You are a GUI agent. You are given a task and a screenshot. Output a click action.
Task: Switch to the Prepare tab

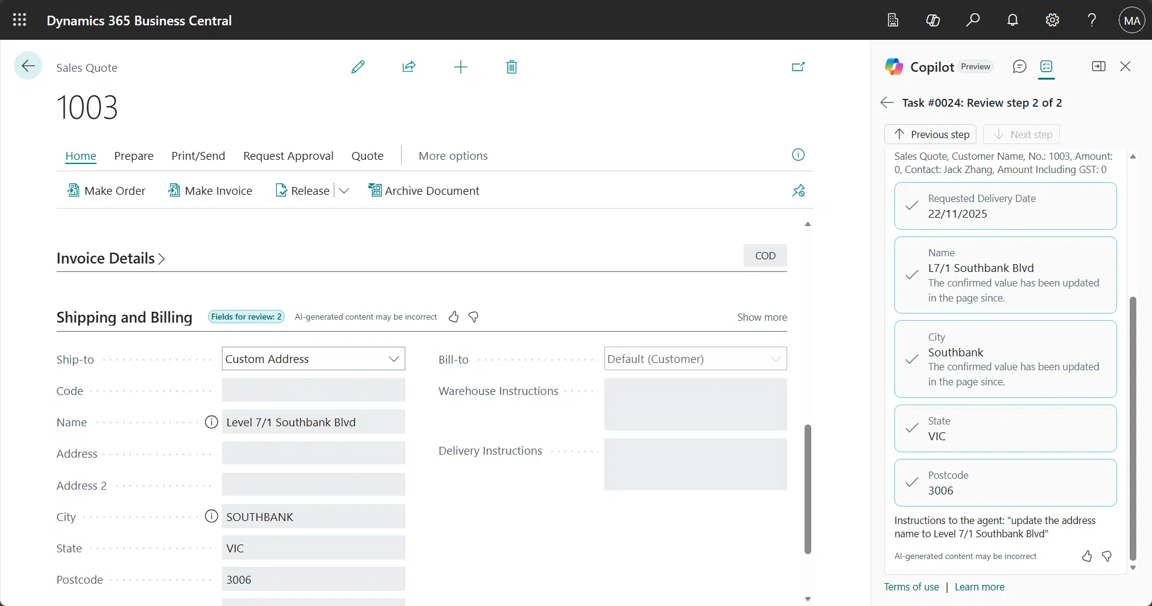point(133,156)
